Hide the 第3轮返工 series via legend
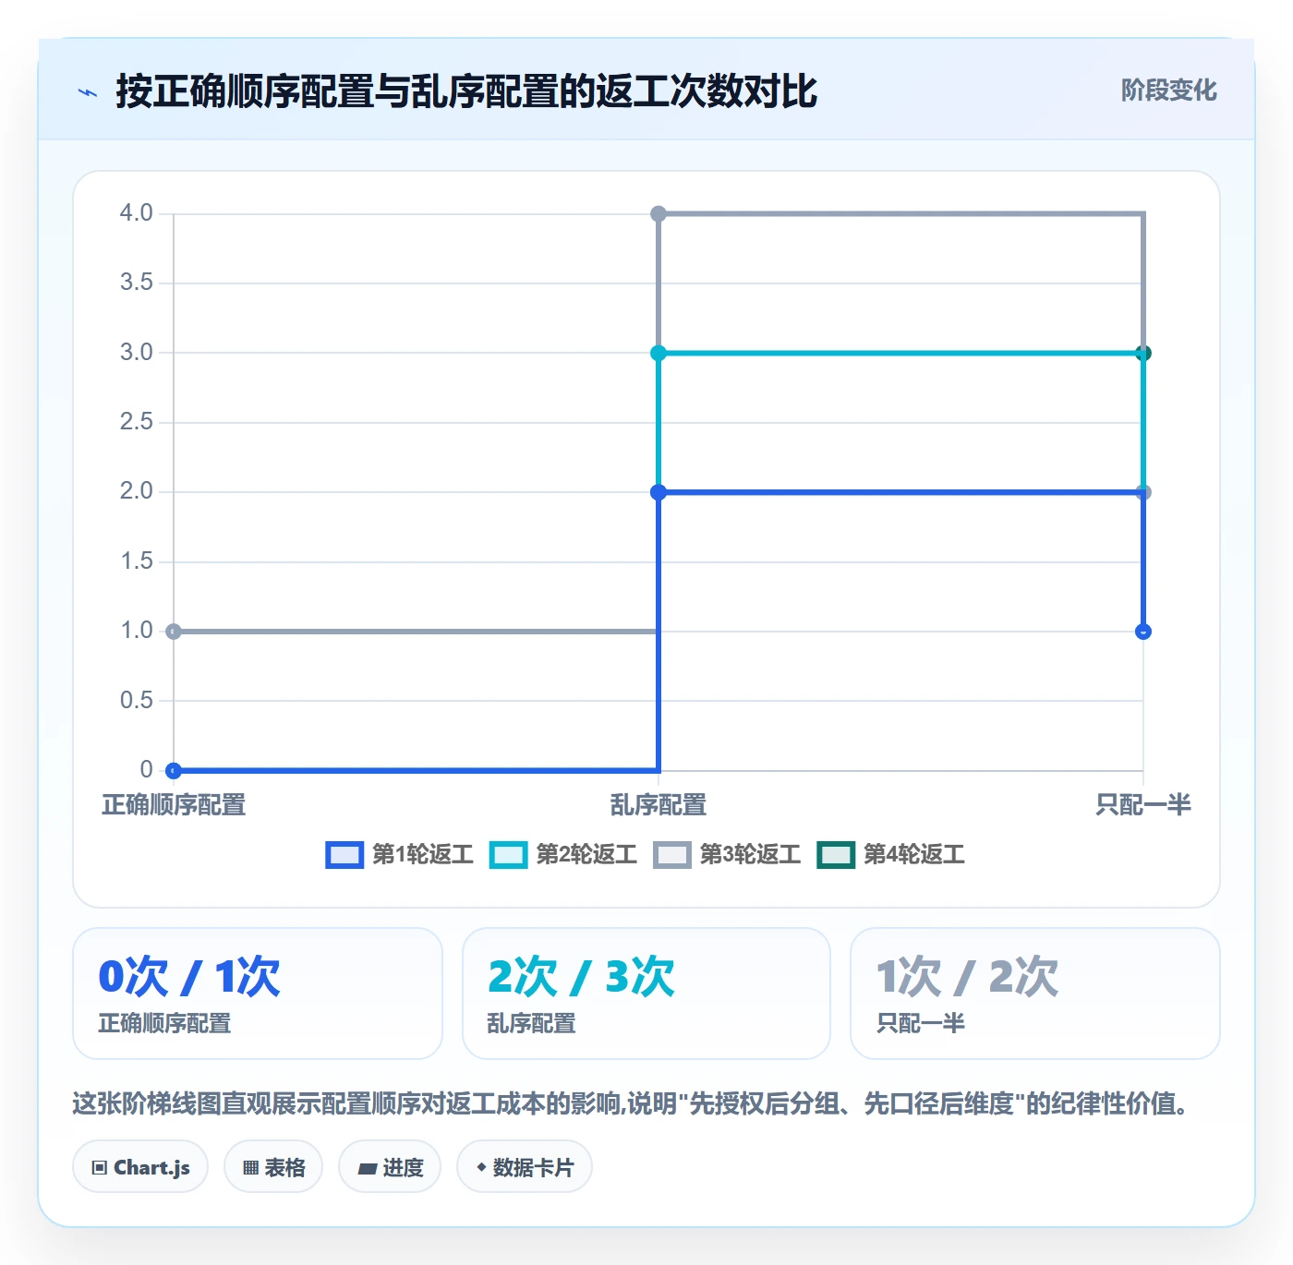The height and width of the screenshot is (1265, 1293). 727,855
